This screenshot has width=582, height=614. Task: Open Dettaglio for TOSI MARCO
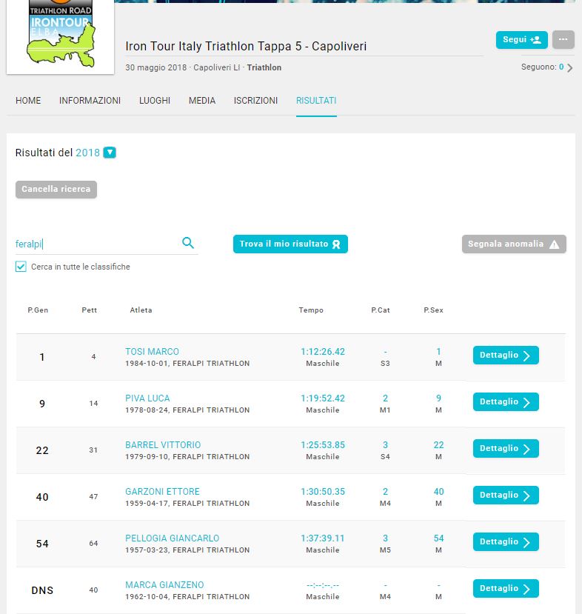click(x=506, y=356)
